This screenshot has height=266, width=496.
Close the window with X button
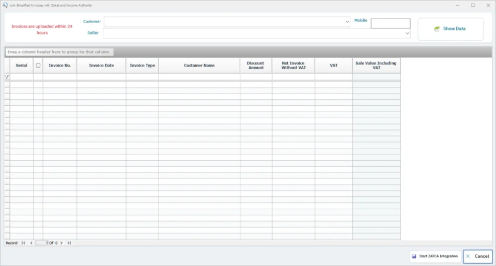(x=488, y=5)
